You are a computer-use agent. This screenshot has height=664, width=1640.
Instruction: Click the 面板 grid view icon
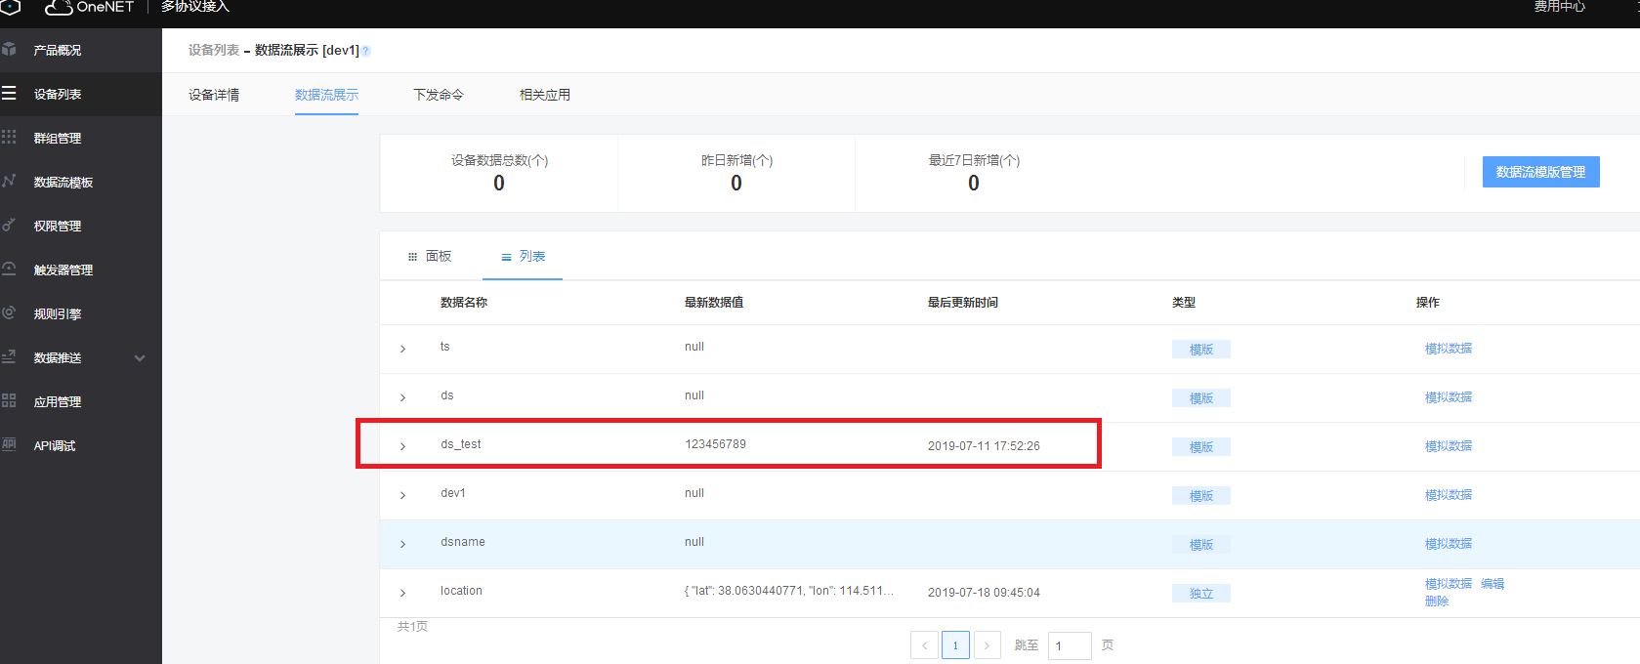(412, 257)
